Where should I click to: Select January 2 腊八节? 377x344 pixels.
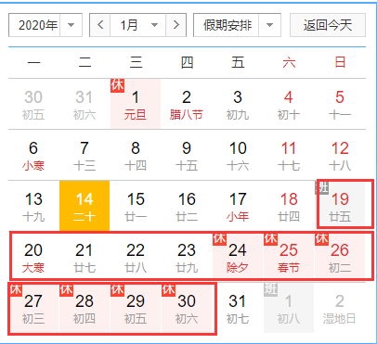[187, 104]
